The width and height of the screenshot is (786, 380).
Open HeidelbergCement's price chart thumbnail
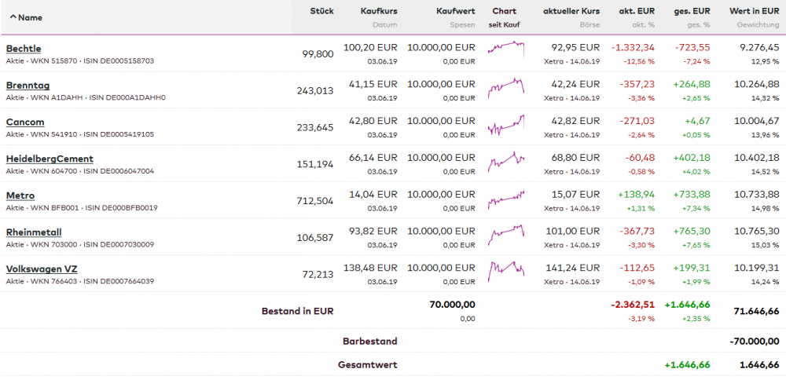(505, 160)
